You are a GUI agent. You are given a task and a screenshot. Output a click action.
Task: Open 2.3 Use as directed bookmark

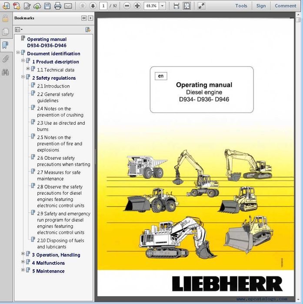61,126
